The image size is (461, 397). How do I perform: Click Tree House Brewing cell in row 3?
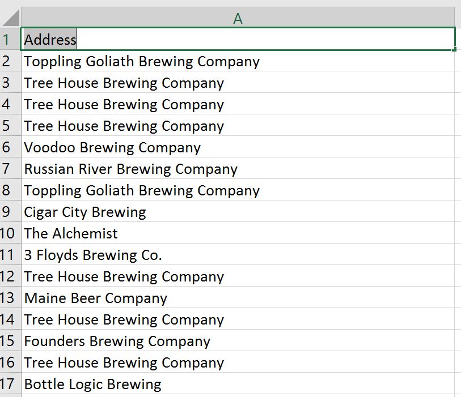[x=124, y=83]
